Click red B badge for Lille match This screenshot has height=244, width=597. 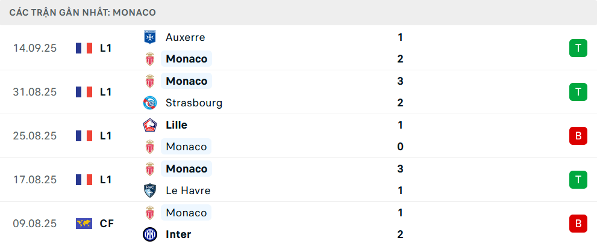[578, 136]
